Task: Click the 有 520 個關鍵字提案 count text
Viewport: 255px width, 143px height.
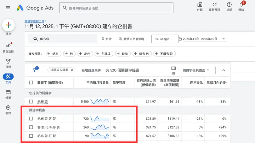Action: [122, 70]
